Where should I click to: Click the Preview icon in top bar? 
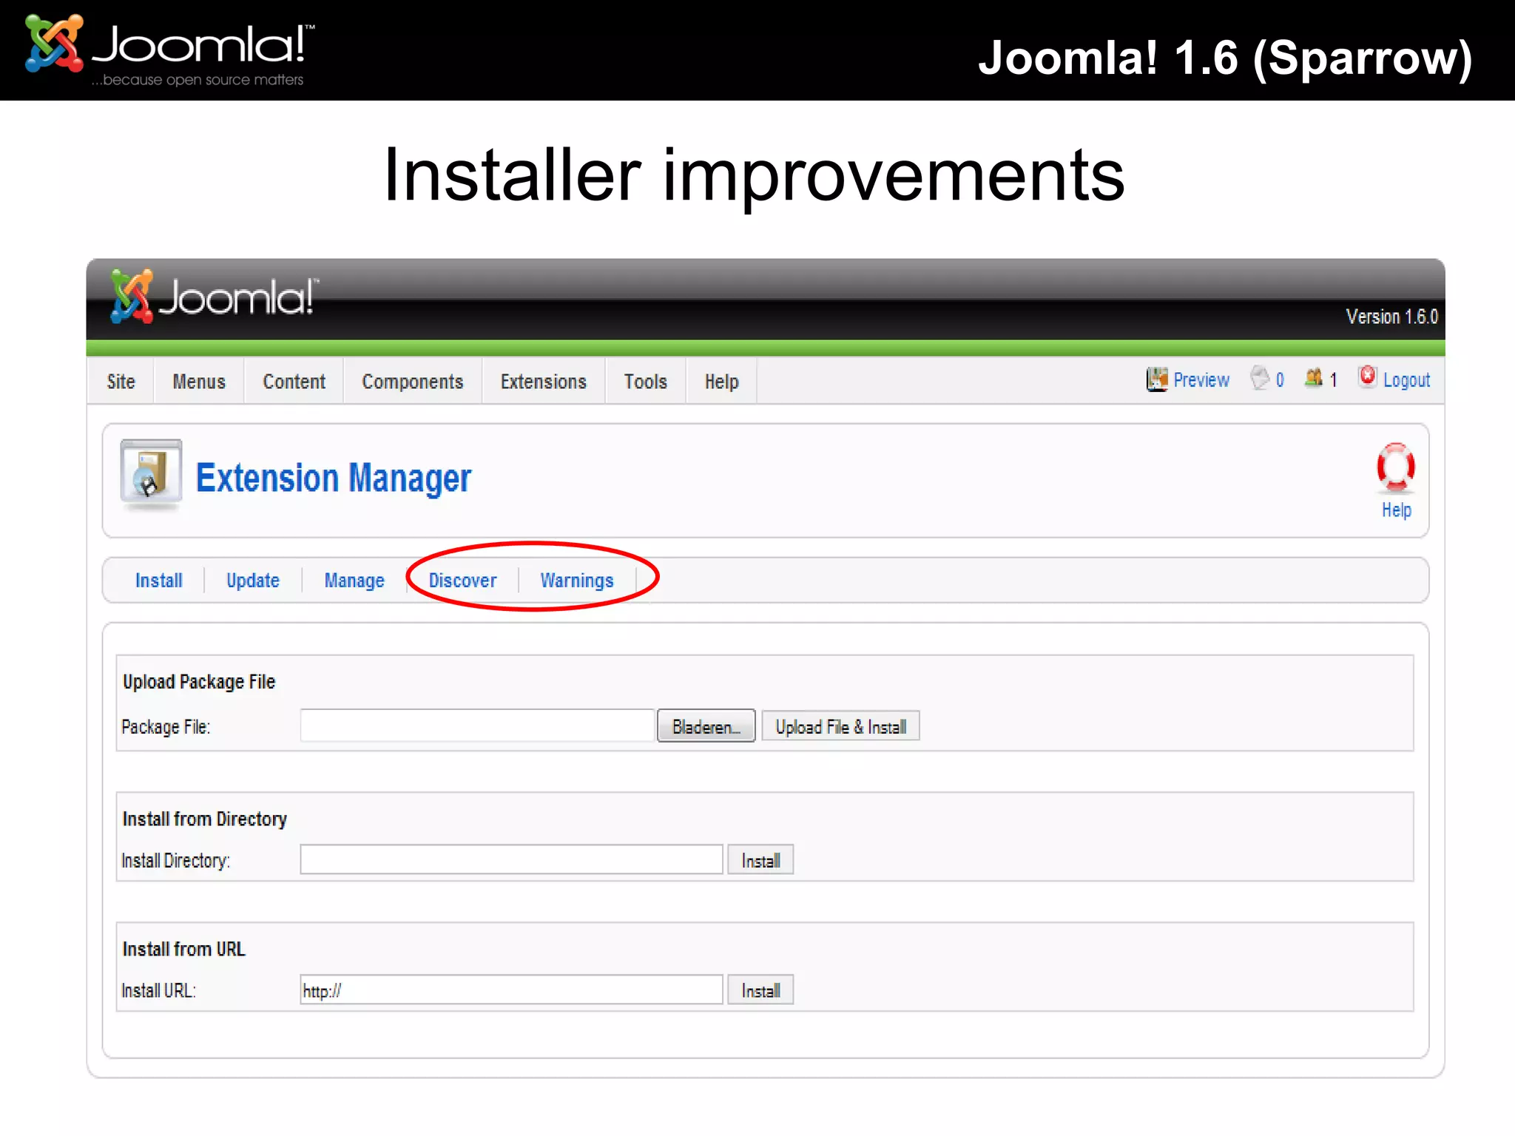tap(1157, 379)
